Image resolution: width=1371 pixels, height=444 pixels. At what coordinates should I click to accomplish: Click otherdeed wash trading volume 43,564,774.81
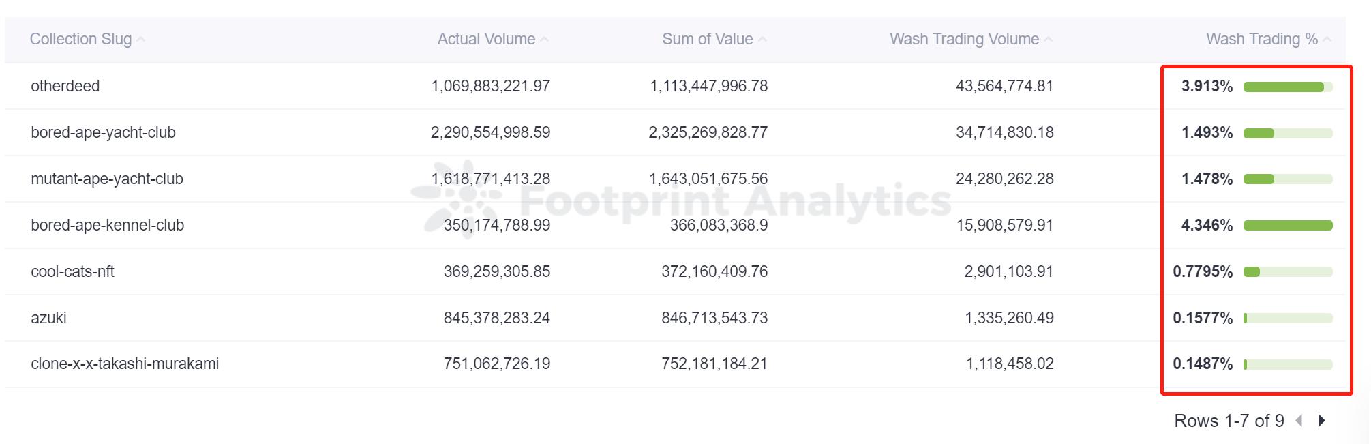pos(1004,86)
